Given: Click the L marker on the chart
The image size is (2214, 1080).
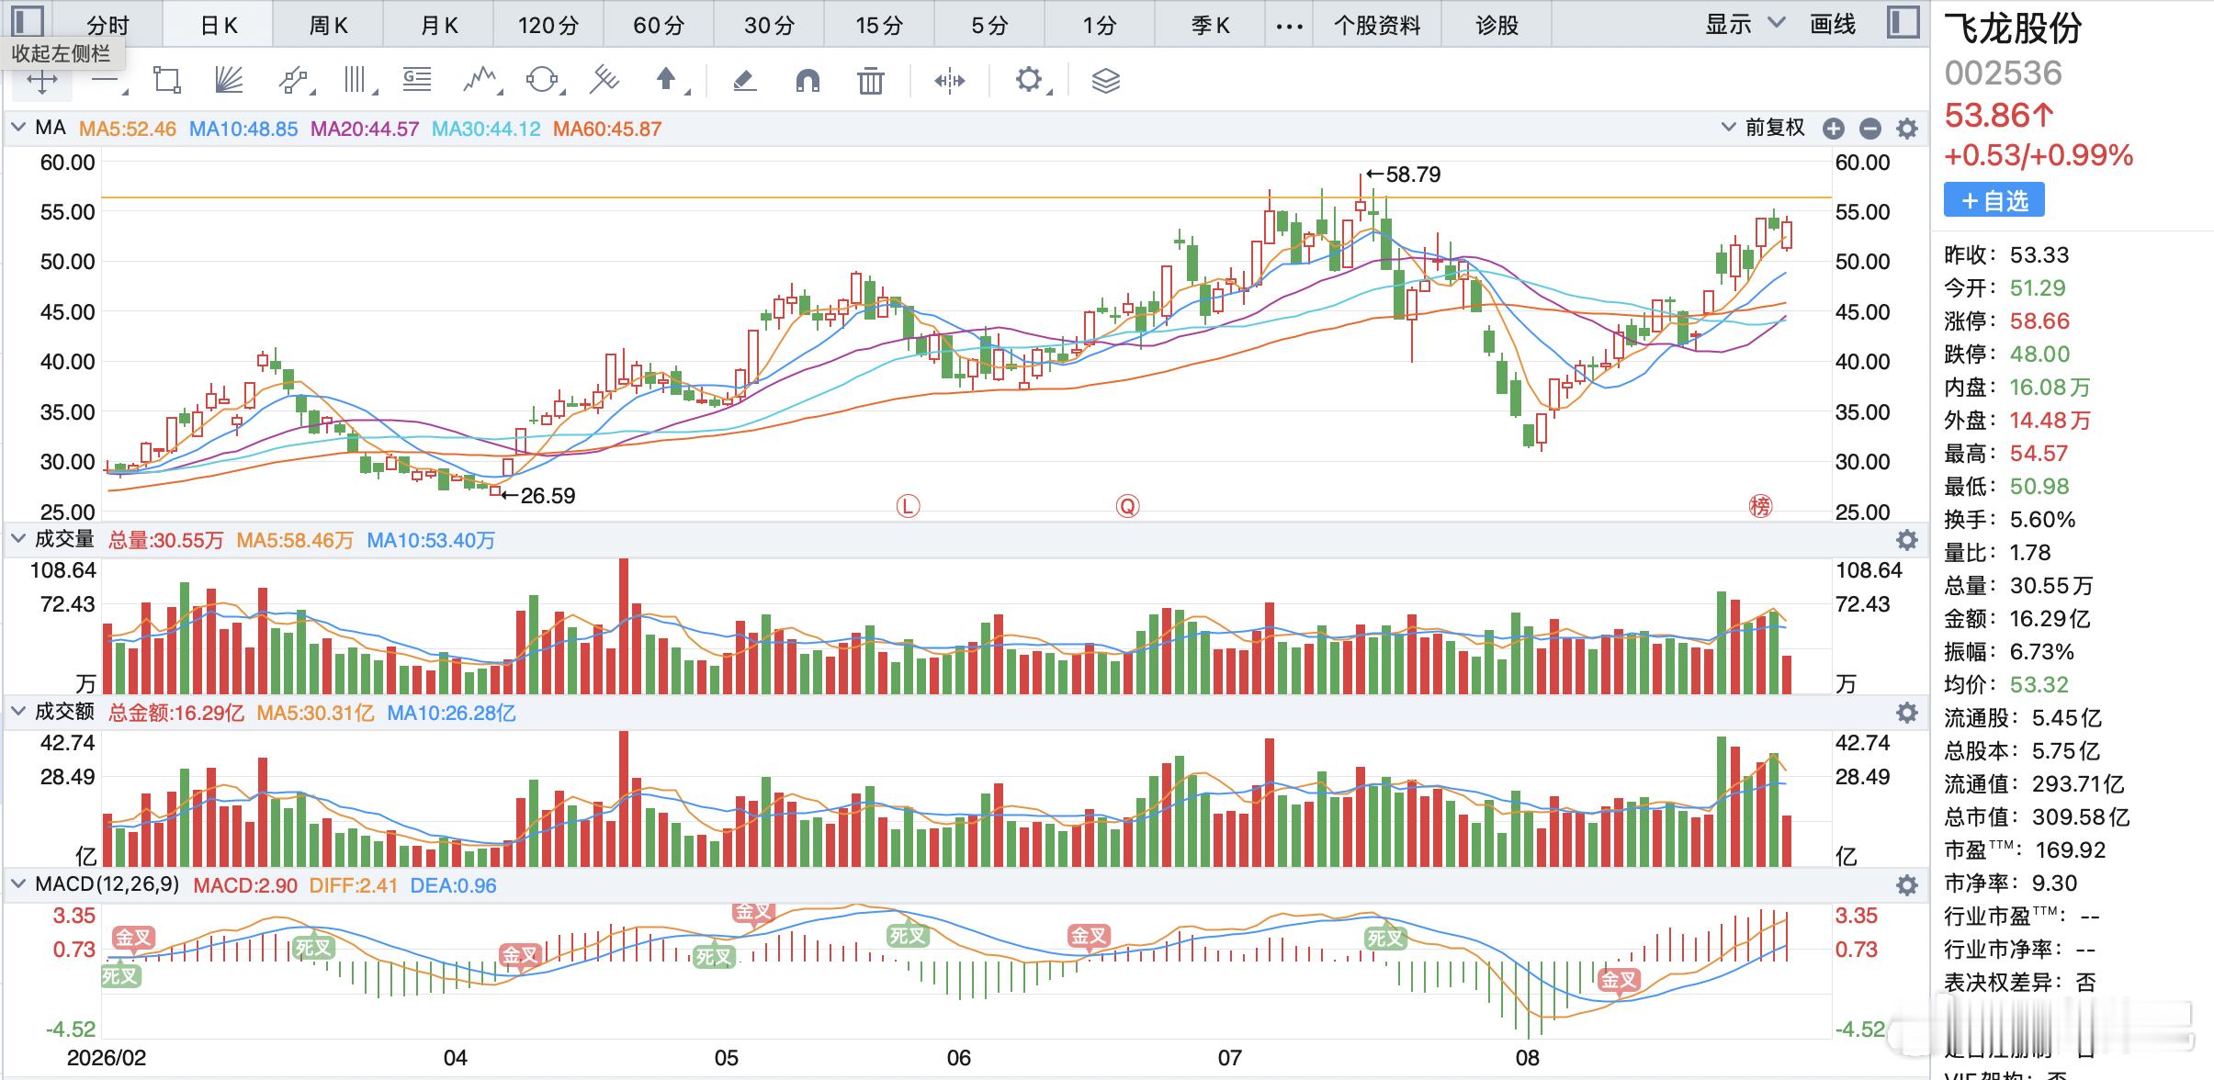Looking at the screenshot, I should [908, 506].
